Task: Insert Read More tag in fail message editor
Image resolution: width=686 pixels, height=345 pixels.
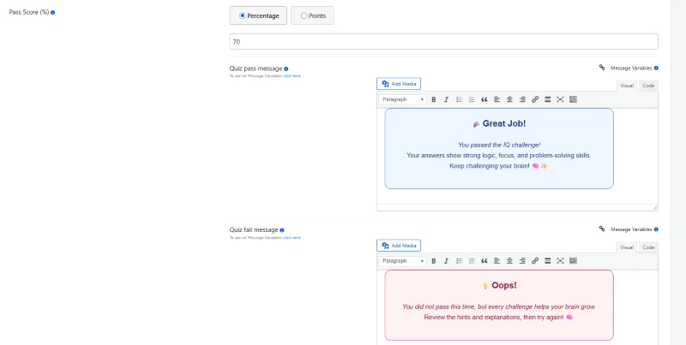Action: pos(548,261)
